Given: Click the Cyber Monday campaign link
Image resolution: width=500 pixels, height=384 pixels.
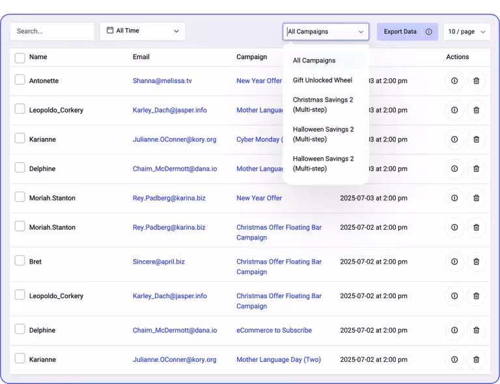Looking at the screenshot, I should (x=259, y=139).
